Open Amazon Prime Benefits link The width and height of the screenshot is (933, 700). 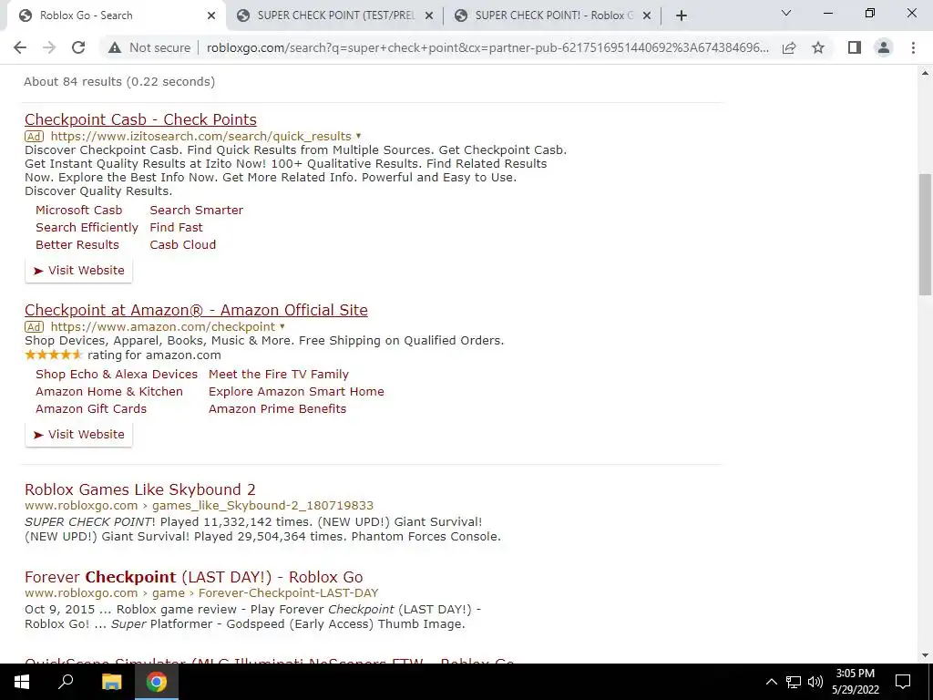pyautogui.click(x=277, y=409)
